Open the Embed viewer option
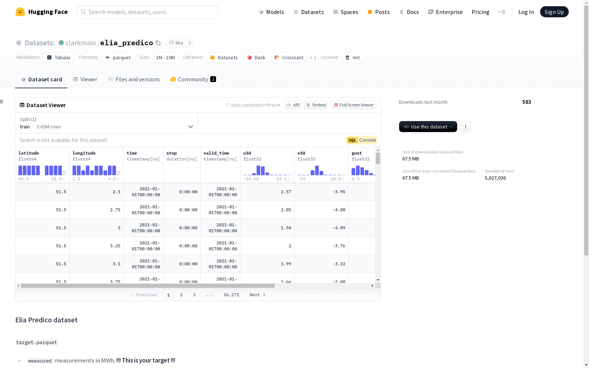This screenshot has height=368, width=589. (x=316, y=105)
